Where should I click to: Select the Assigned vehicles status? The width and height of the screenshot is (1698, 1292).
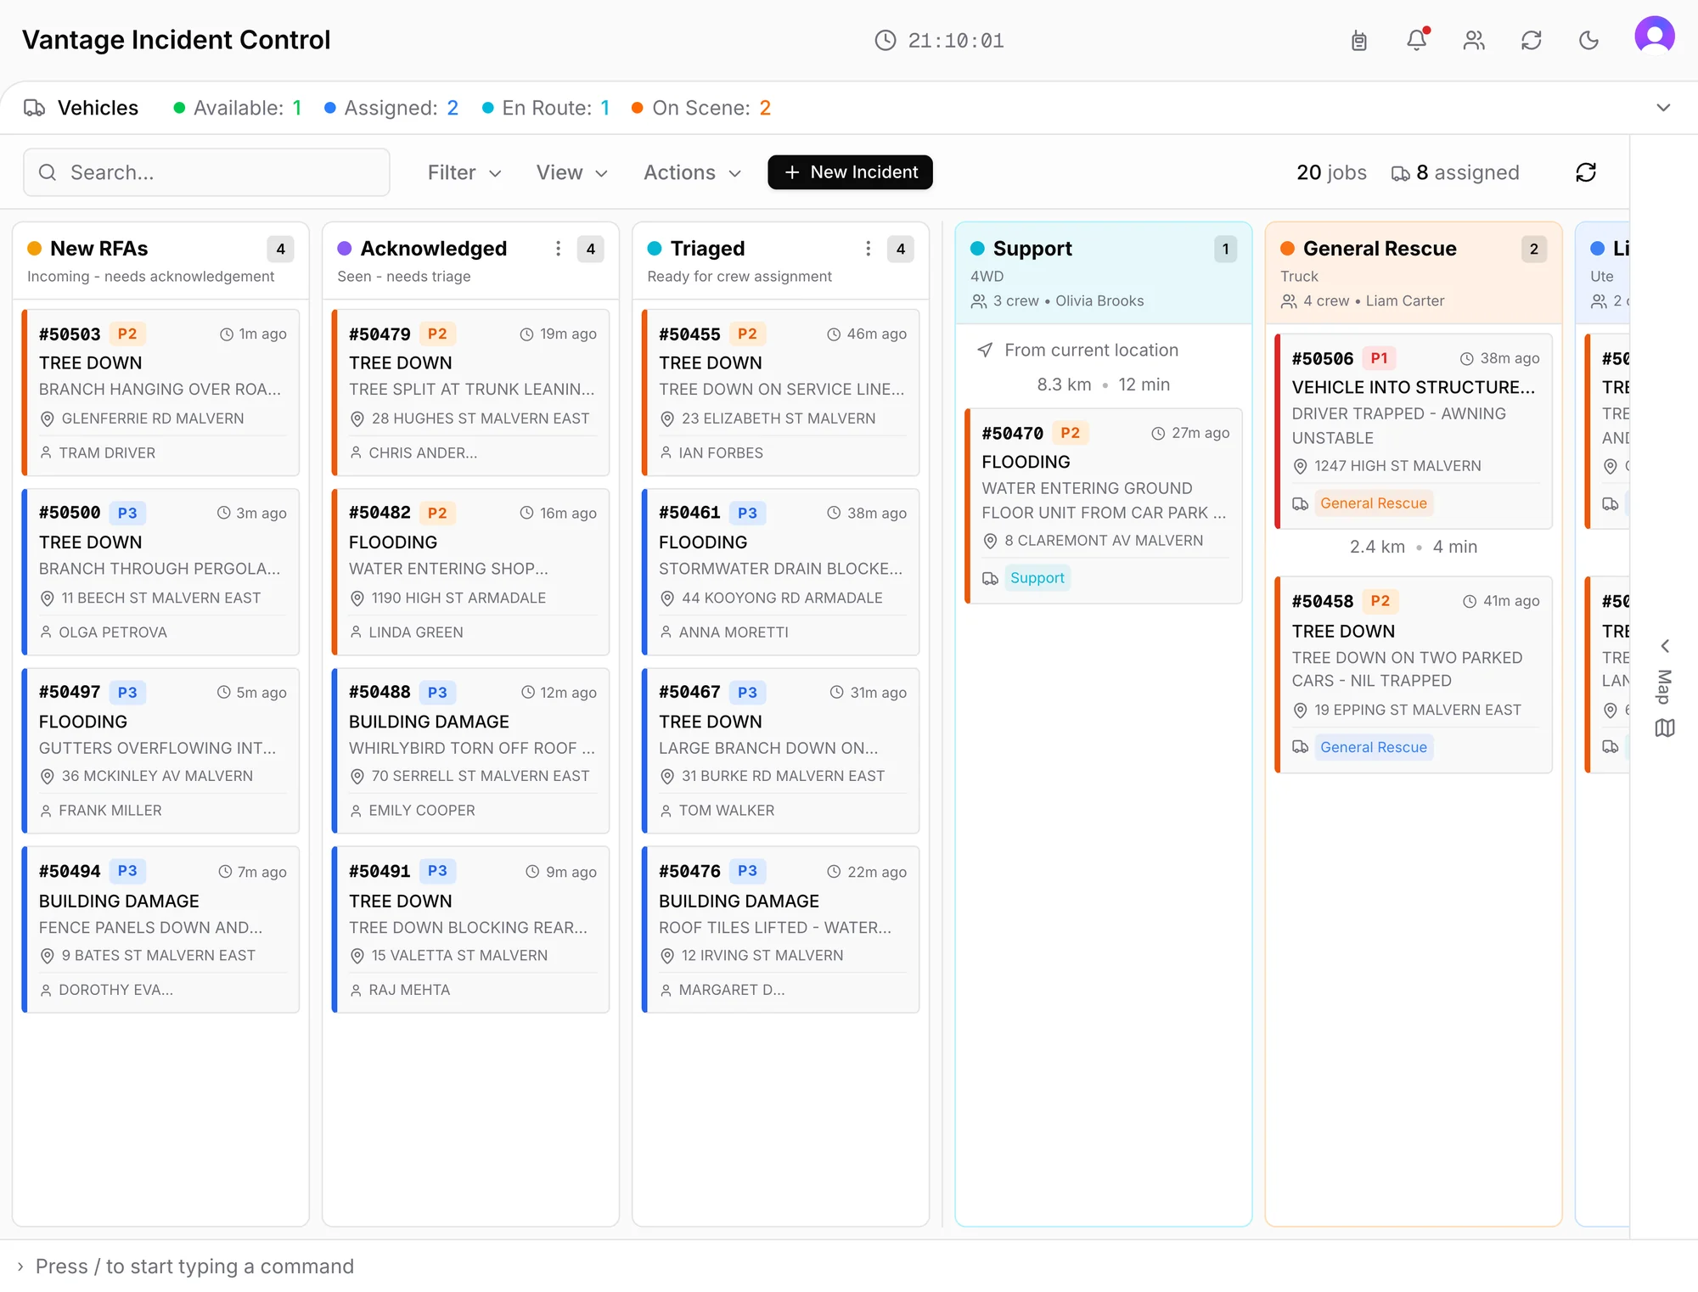point(391,108)
